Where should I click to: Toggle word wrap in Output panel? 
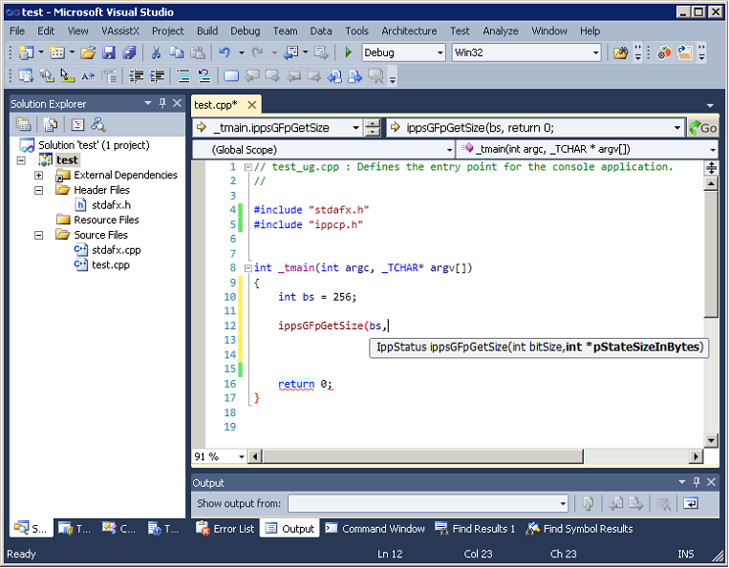(689, 503)
